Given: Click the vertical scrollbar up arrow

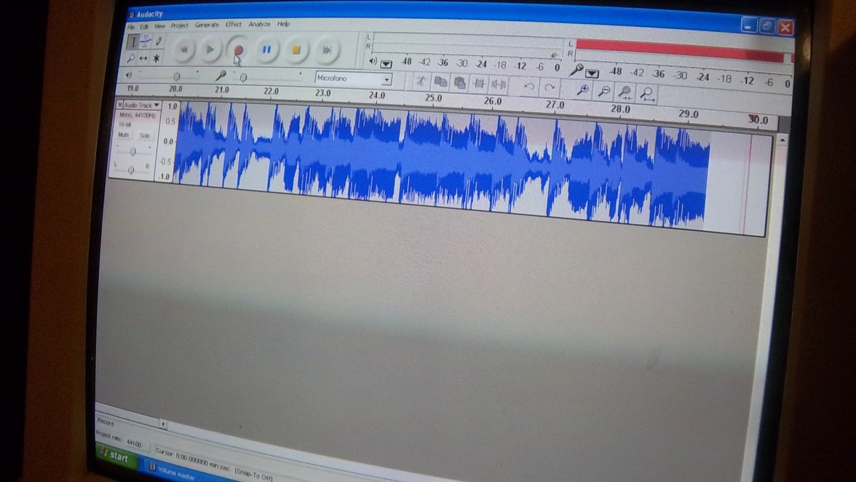Looking at the screenshot, I should pos(782,140).
